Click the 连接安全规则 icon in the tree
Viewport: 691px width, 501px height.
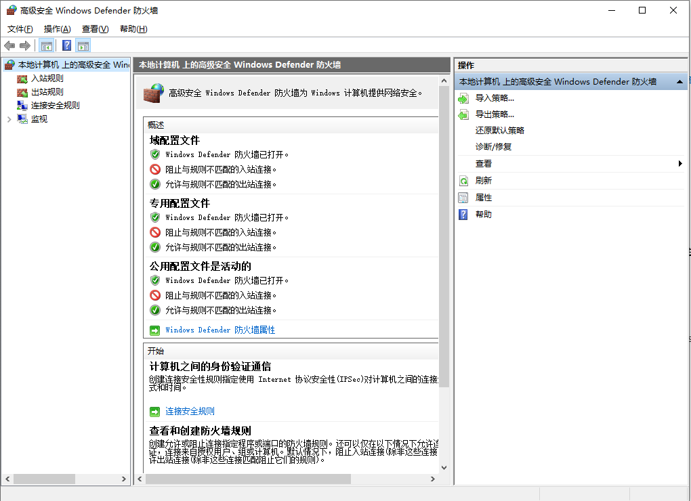pos(22,106)
